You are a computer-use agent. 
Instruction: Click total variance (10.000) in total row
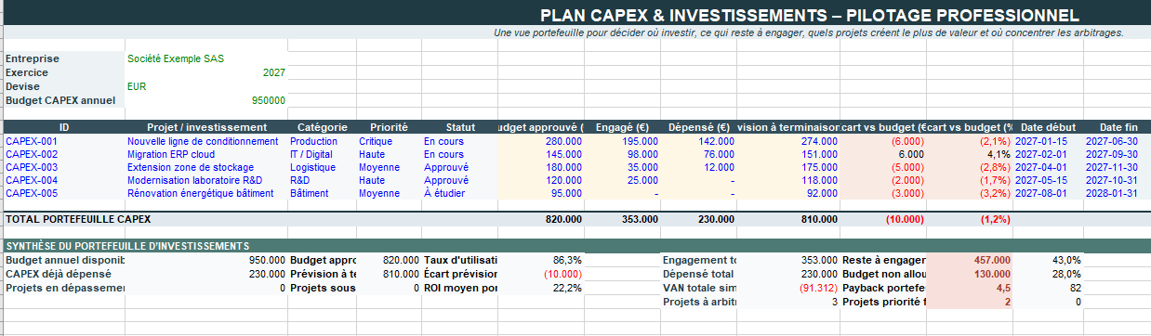pyautogui.click(x=883, y=219)
